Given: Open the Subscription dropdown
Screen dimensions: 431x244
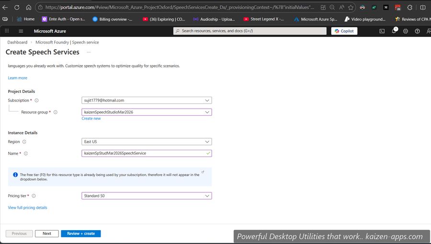Looking at the screenshot, I should click(x=147, y=100).
